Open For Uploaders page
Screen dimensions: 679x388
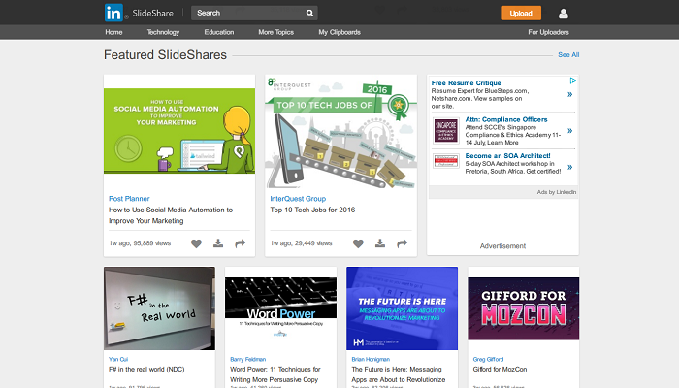548,32
